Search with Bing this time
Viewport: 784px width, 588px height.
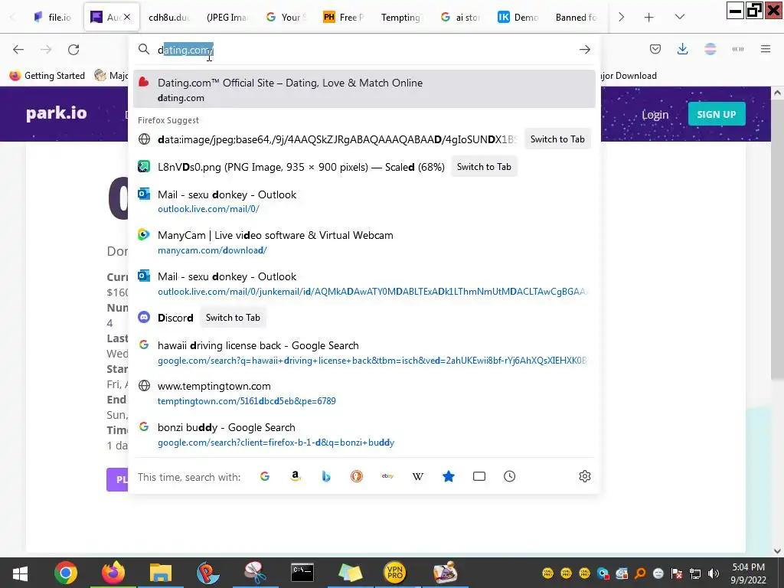(326, 476)
